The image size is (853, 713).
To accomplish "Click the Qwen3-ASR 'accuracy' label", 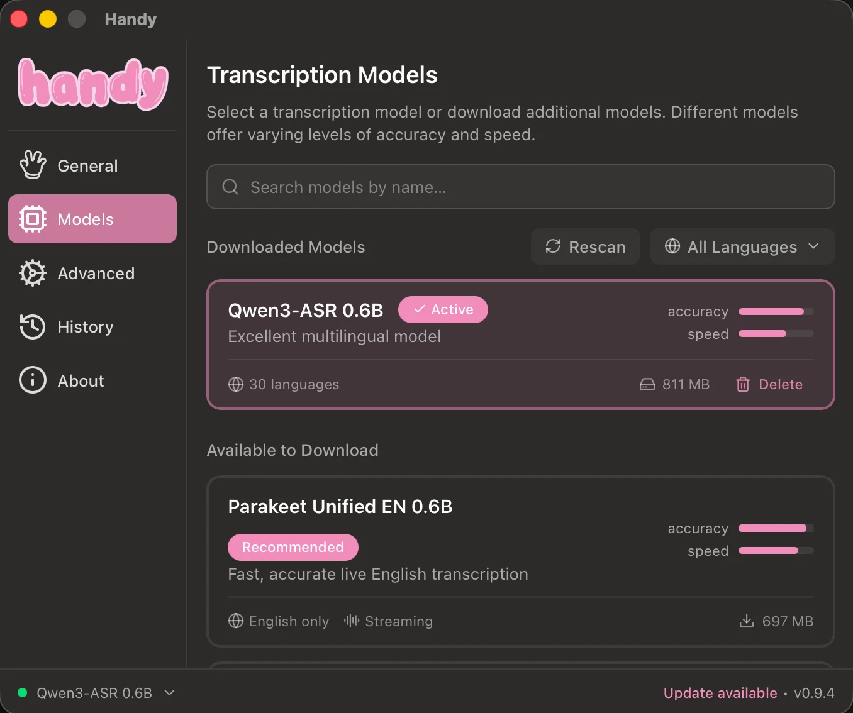I will [698, 311].
